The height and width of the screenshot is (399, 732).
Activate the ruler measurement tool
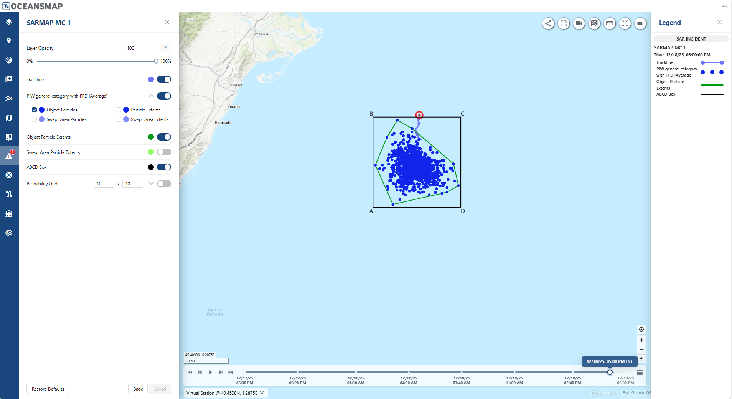[610, 23]
